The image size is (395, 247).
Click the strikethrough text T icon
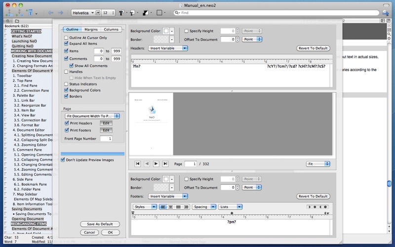pyautogui.click(x=132, y=13)
